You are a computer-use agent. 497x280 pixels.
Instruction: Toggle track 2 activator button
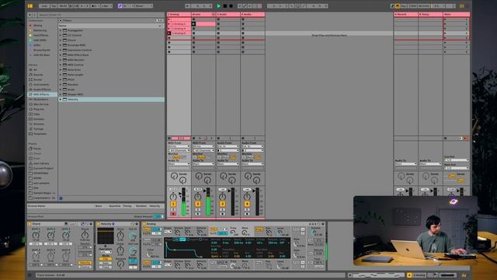pos(198,204)
